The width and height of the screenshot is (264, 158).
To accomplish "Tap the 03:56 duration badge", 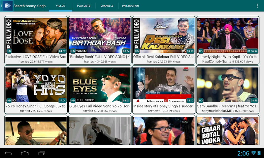I will [x=254, y=100].
